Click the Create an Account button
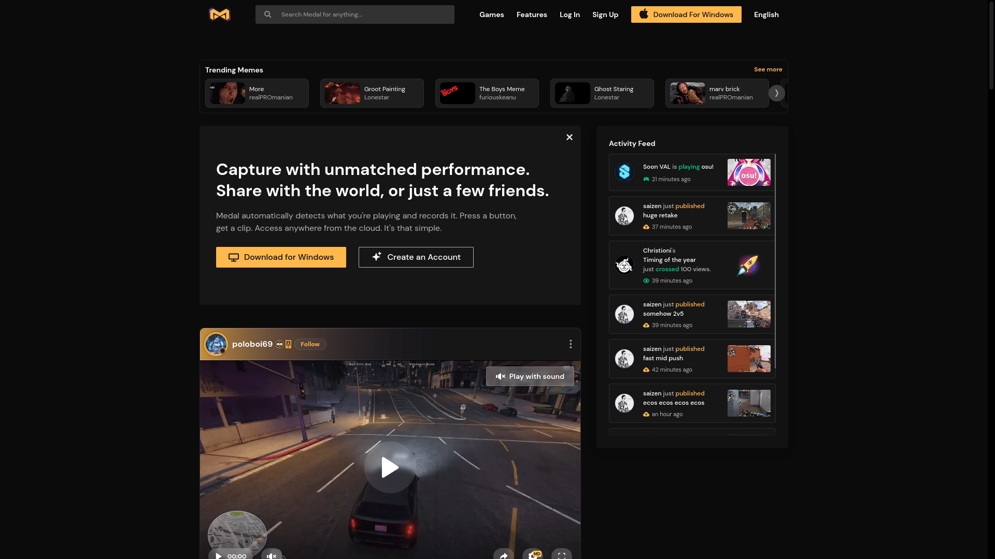The image size is (995, 559). [416, 257]
